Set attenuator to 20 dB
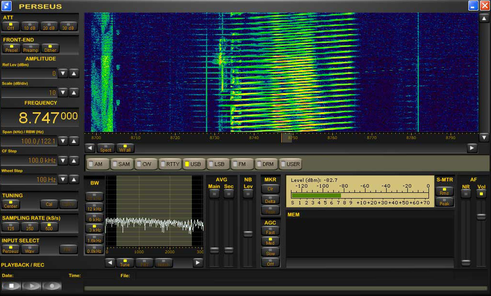The image size is (491, 296). pos(49,26)
